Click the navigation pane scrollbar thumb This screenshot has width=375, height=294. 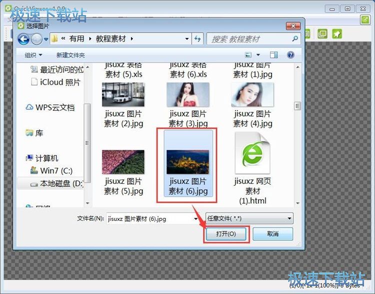[87, 143]
